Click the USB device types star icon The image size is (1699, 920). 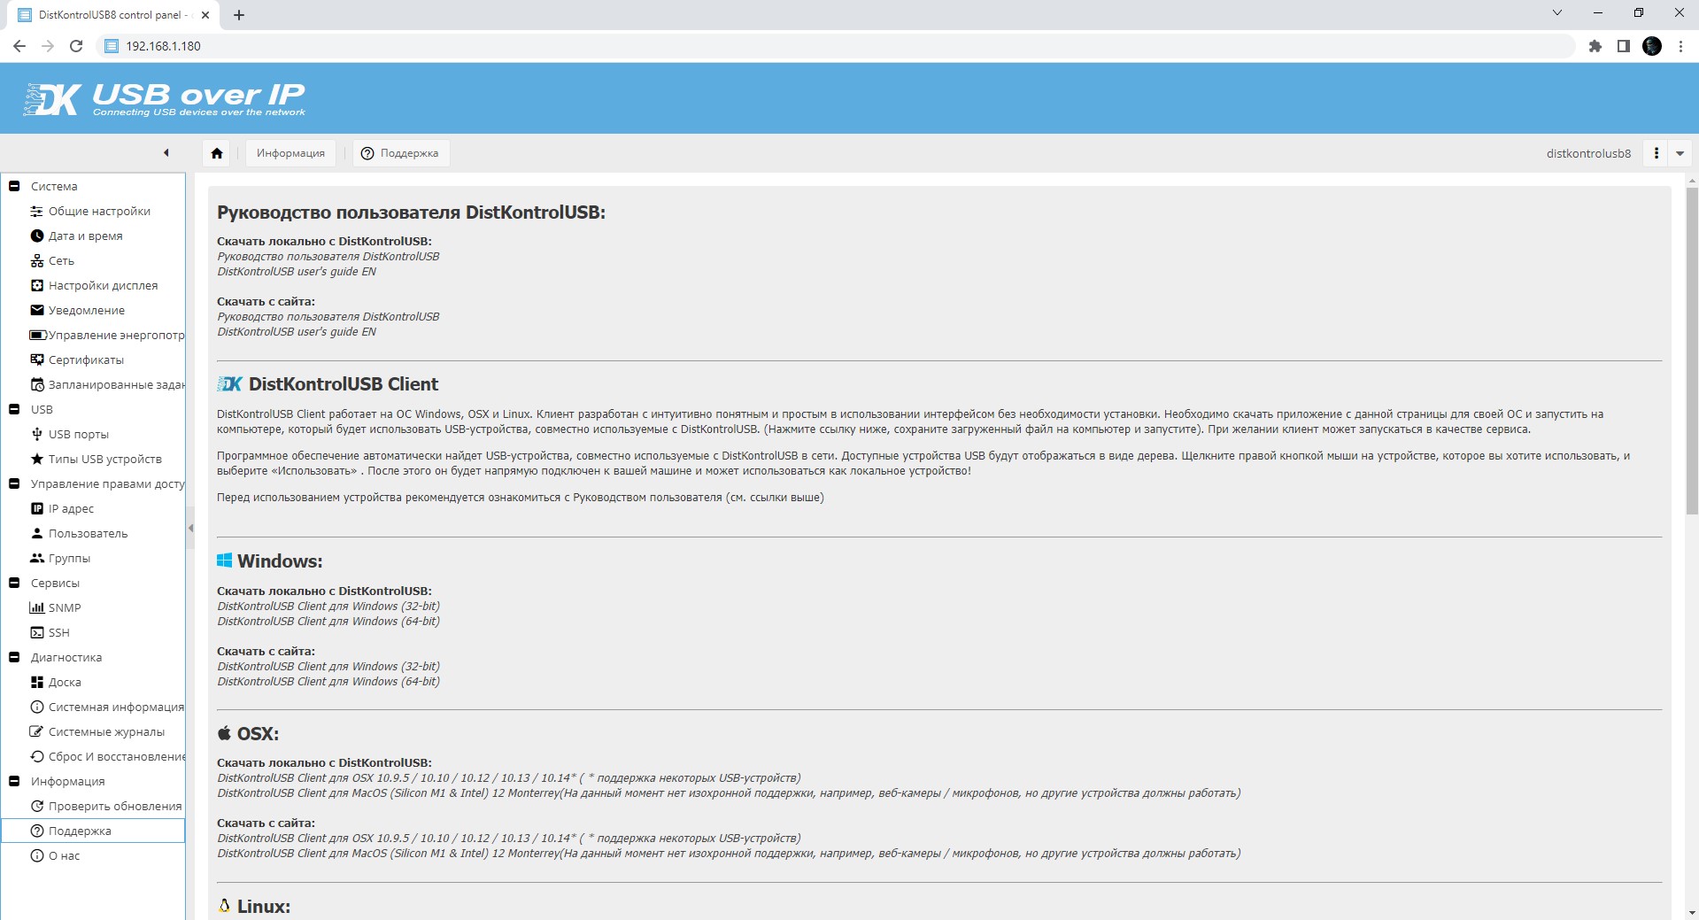tap(36, 459)
